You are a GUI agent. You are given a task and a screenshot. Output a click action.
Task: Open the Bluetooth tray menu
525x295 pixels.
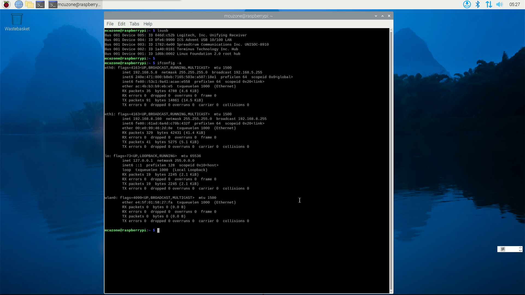click(478, 4)
